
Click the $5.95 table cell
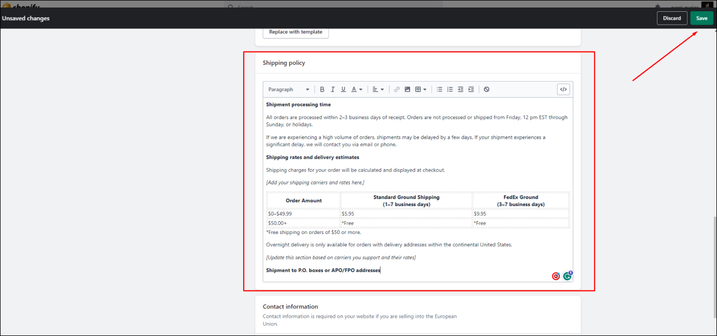point(406,214)
